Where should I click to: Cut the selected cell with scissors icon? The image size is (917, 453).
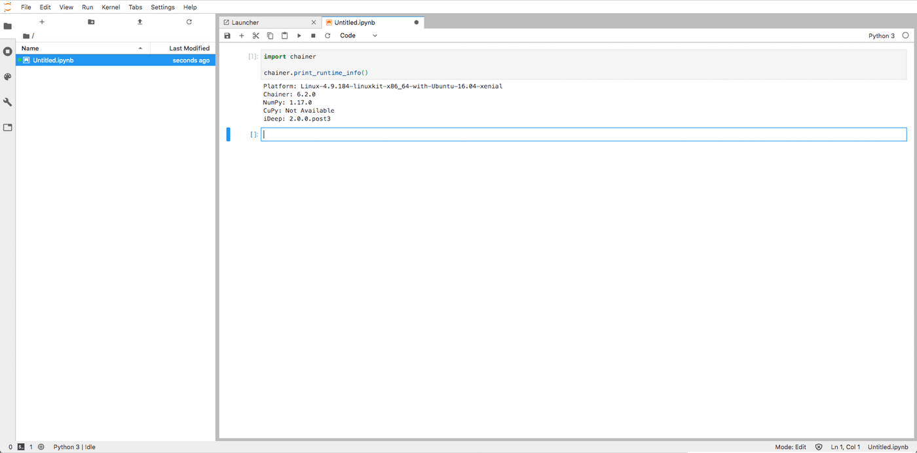[x=256, y=35]
